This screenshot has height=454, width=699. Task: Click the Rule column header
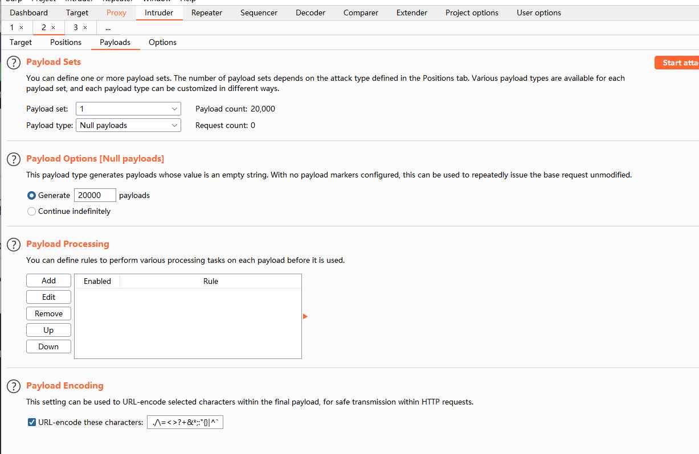(x=211, y=281)
